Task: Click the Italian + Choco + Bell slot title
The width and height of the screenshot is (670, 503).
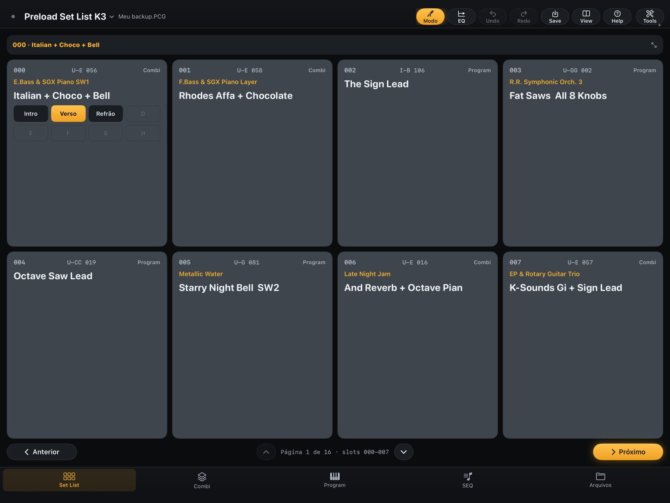Action: click(62, 96)
